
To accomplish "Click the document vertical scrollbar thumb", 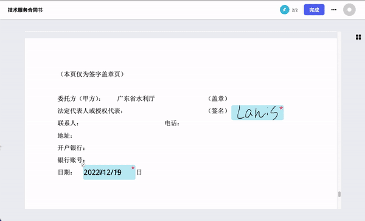I will pos(339,194).
